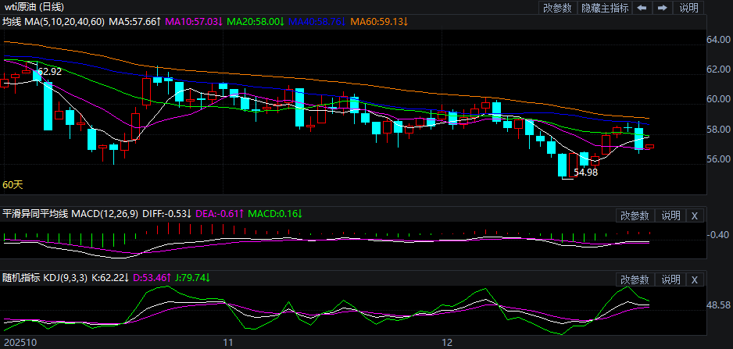Click the 58.00 price axis label
This screenshot has height=349, width=733.
(718, 129)
